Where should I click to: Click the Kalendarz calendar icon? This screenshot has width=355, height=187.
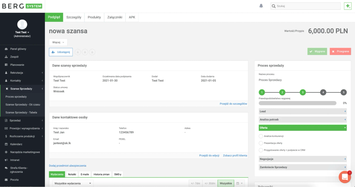[x=6, y=144]
